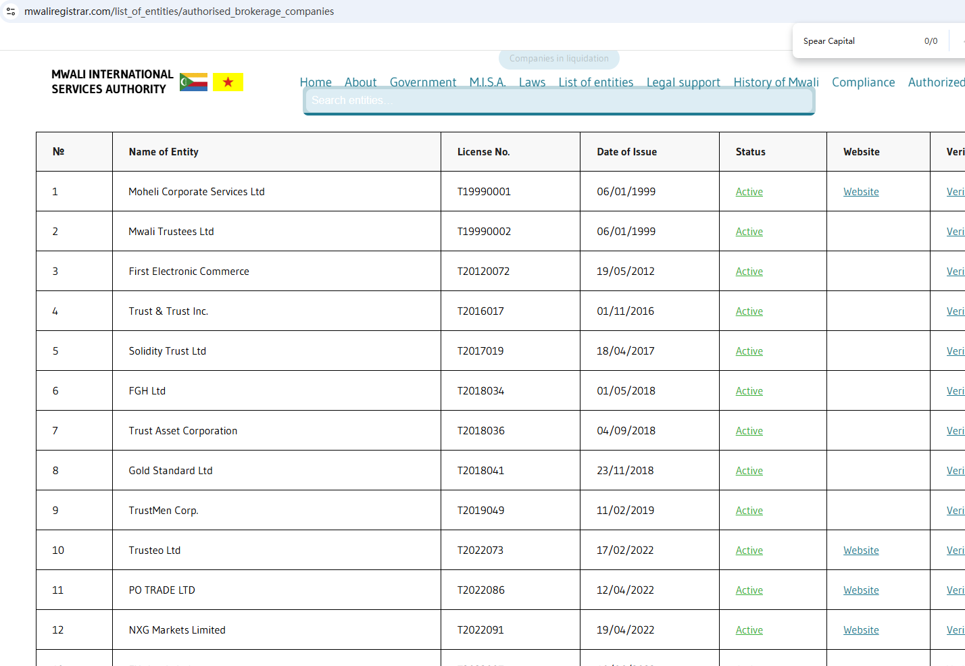The height and width of the screenshot is (666, 965).
Task: Click Active status for PO TRADE LTD
Action: [749, 590]
